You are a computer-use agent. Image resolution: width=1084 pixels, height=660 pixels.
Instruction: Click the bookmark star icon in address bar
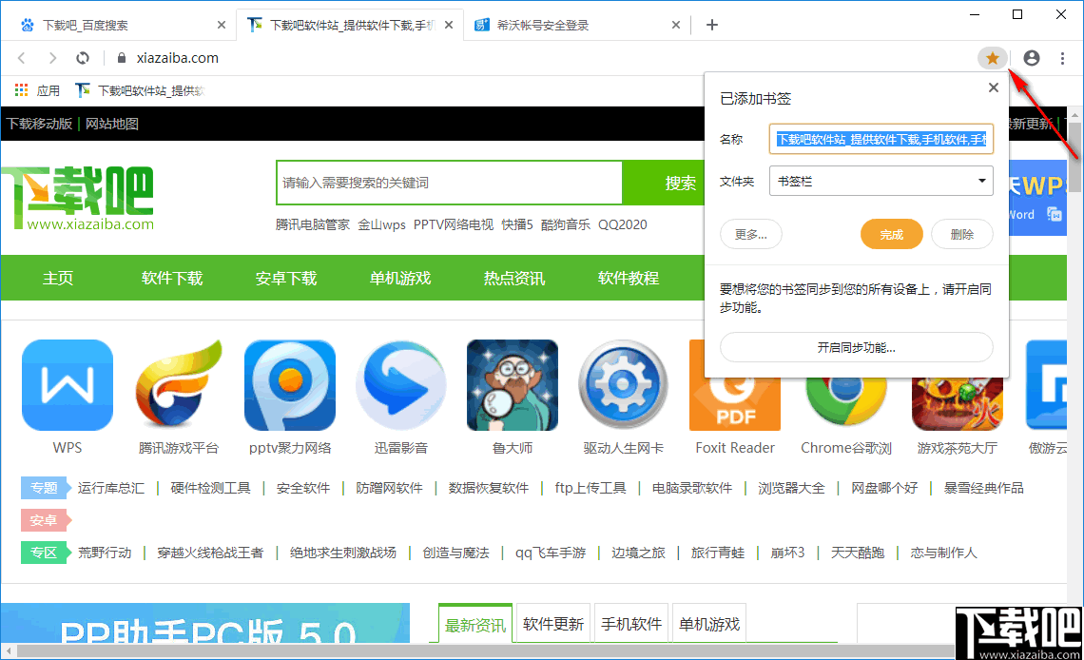click(x=992, y=58)
